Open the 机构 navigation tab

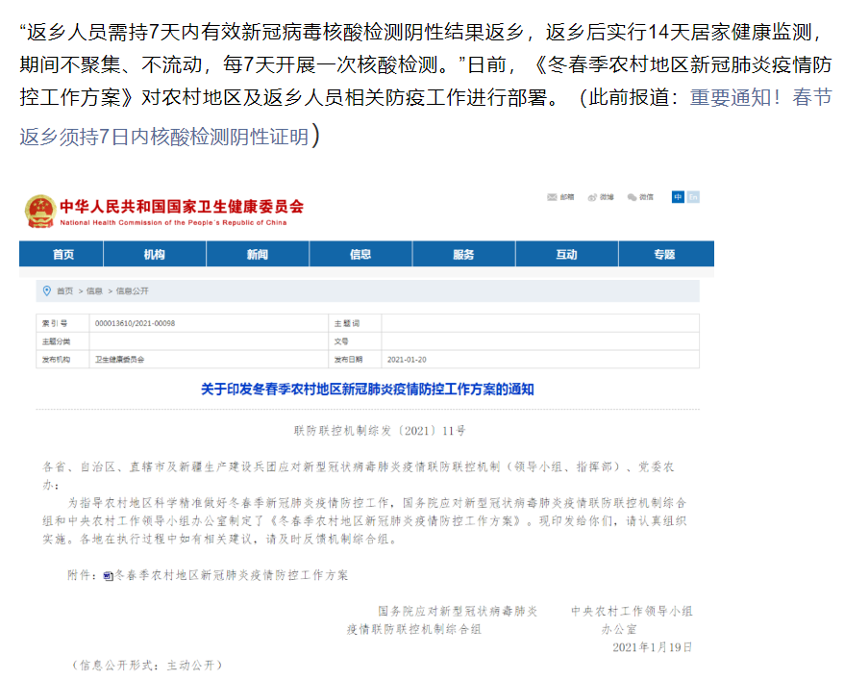[155, 255]
